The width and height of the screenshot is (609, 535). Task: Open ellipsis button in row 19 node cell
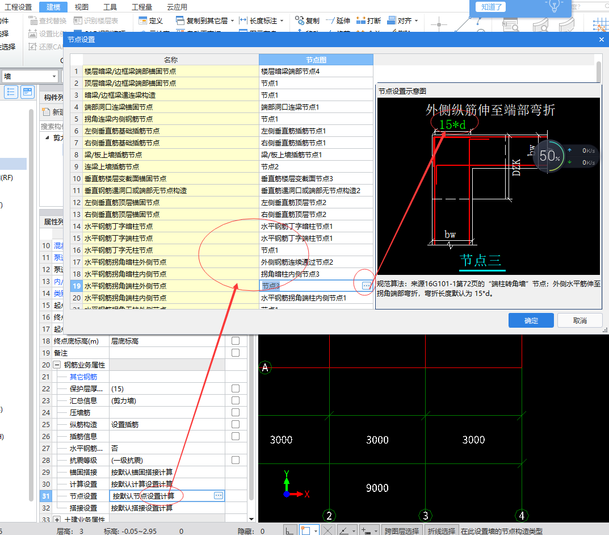click(x=366, y=286)
